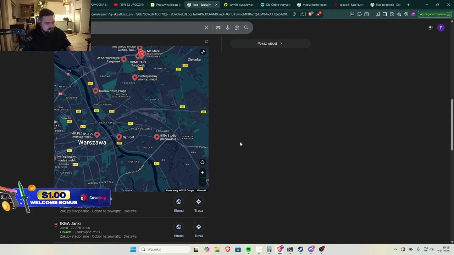Click the page vertical scrollbar
Viewport: 454px width, 255px height.
[452, 124]
